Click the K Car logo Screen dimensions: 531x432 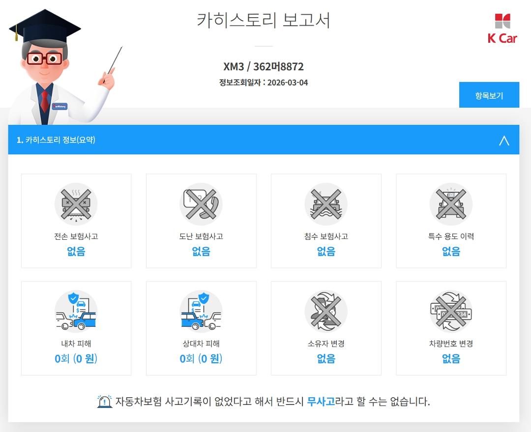coord(502,29)
